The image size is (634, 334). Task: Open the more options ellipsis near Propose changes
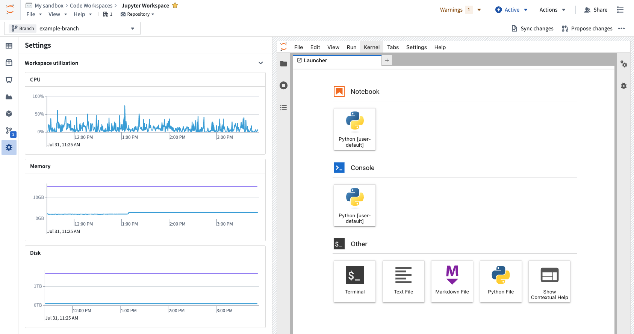(622, 29)
